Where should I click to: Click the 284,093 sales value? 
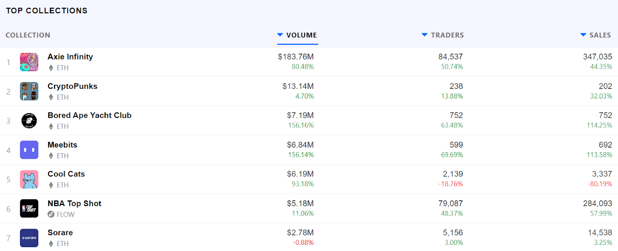(x=598, y=204)
